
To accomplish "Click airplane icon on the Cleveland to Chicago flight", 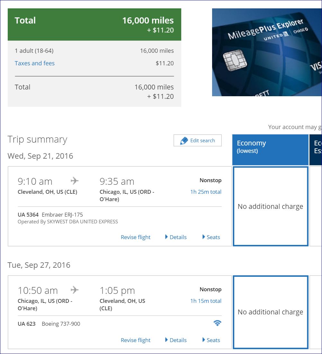I will coord(75,181).
